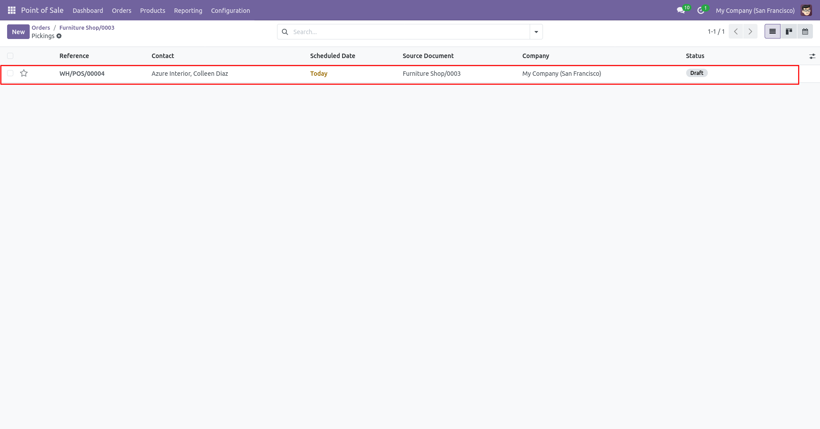
Task: Click the Draft status badge
Action: [x=696, y=73]
